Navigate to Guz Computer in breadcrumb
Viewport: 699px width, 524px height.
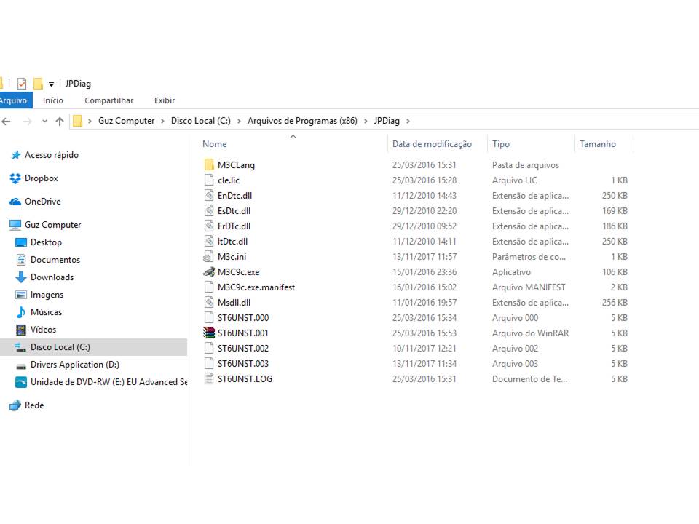pyautogui.click(x=126, y=121)
